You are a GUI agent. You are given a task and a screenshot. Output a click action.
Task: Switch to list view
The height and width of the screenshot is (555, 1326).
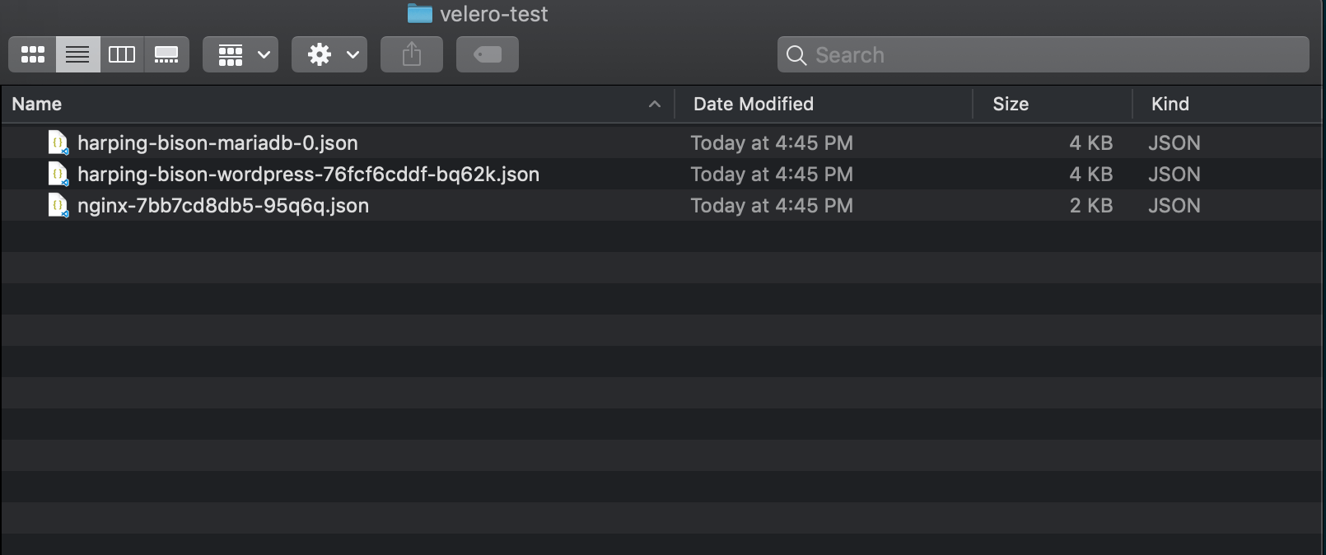click(78, 54)
